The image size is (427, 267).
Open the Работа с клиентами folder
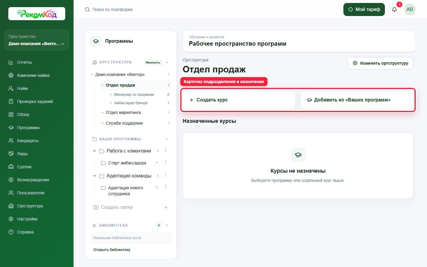[x=129, y=151]
